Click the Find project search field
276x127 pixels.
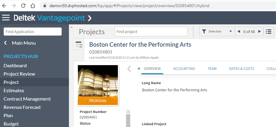tap(151, 32)
